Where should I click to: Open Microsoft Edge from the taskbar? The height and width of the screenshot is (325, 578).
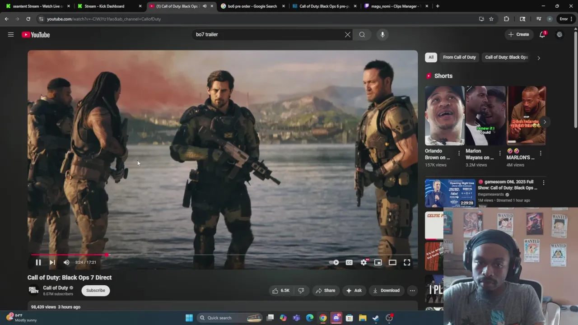tap(310, 318)
